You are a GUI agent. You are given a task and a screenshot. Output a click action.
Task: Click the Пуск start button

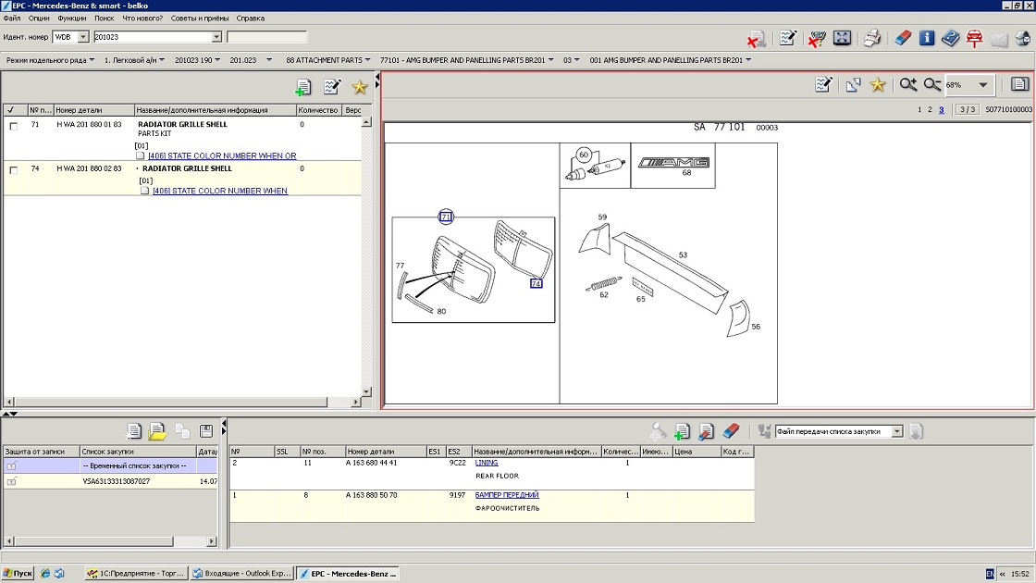click(18, 574)
